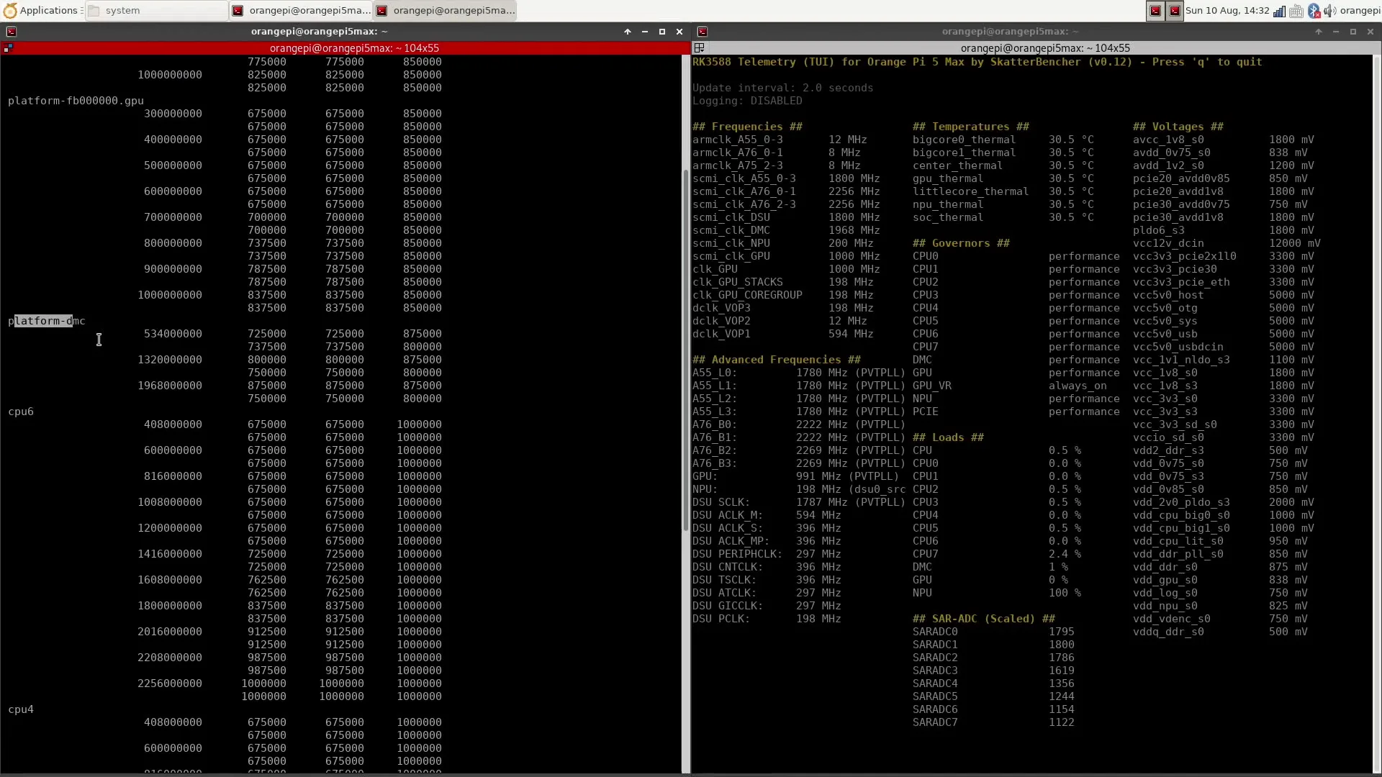Click the orangepi user name in panel
1382x777 pixels.
pos(1360,11)
